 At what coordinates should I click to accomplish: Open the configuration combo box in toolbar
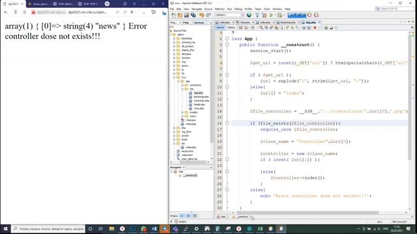click(229, 15)
